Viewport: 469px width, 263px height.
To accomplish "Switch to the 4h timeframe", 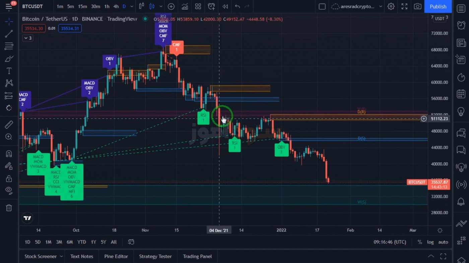I will tap(116, 6).
